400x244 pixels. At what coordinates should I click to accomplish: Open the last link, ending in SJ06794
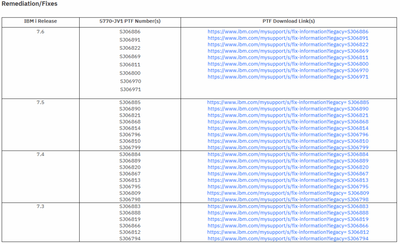[288, 239]
